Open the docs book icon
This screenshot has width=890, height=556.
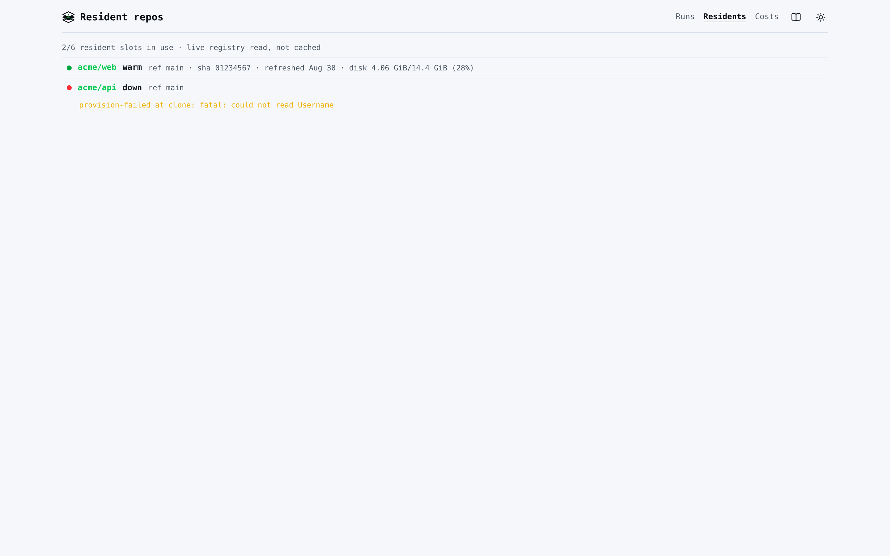[796, 17]
